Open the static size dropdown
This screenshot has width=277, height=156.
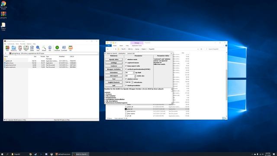coord(135,76)
